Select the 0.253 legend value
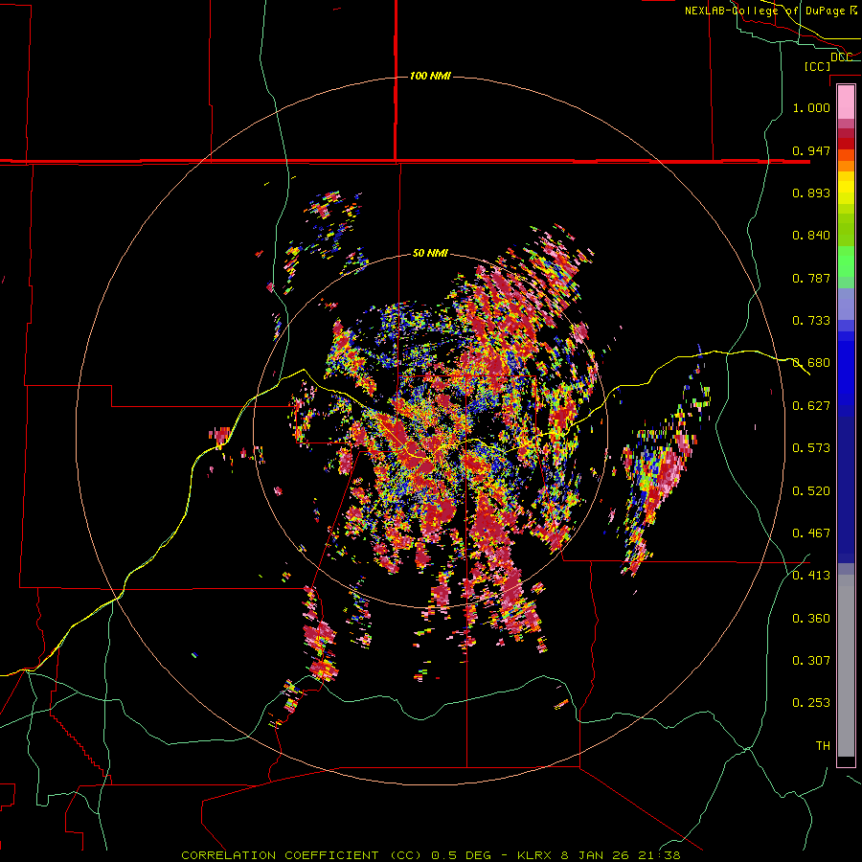Viewport: 862px width, 862px height. point(811,703)
